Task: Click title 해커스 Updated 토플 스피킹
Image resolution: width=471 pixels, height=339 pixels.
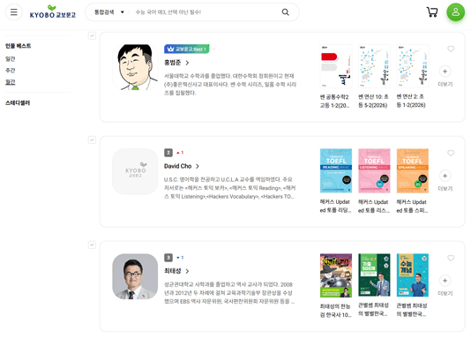Action: [412, 206]
